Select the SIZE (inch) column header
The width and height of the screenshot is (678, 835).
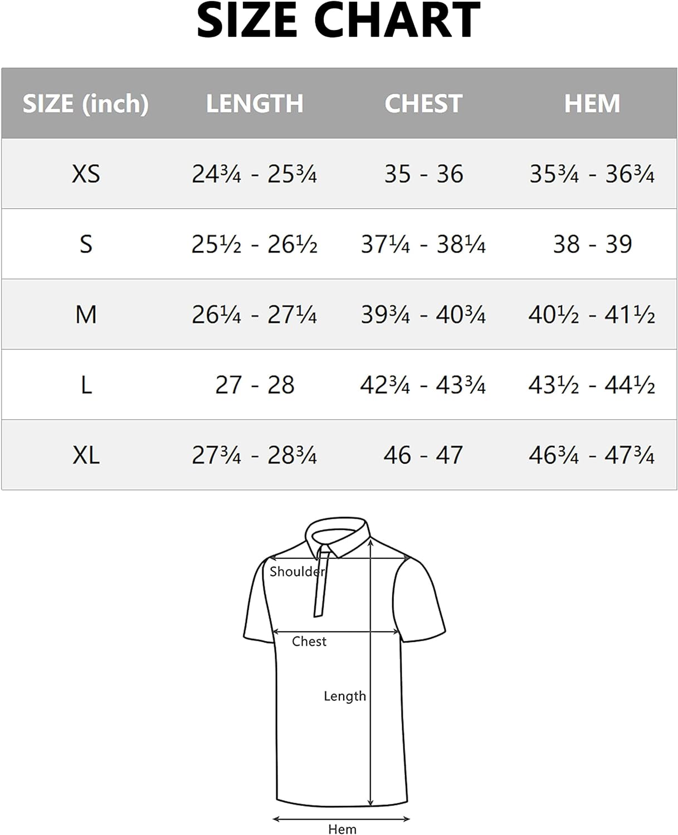[85, 104]
